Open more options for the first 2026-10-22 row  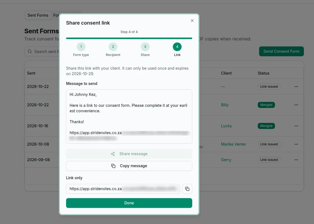tap(296, 87)
